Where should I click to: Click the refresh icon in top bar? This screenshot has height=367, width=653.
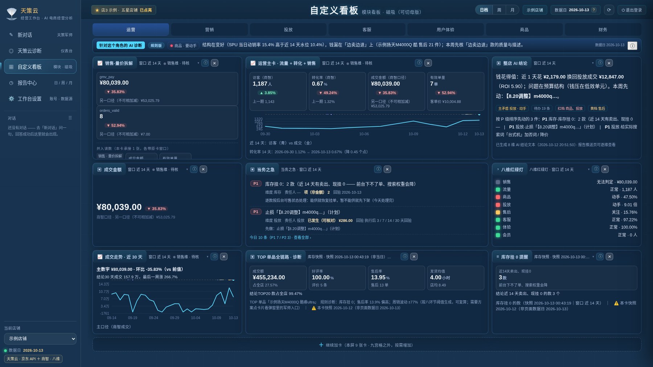(x=609, y=10)
